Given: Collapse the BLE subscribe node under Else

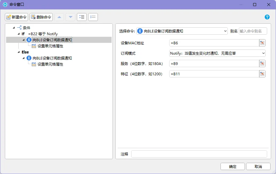Looking at the screenshot, I should tap(23, 58).
